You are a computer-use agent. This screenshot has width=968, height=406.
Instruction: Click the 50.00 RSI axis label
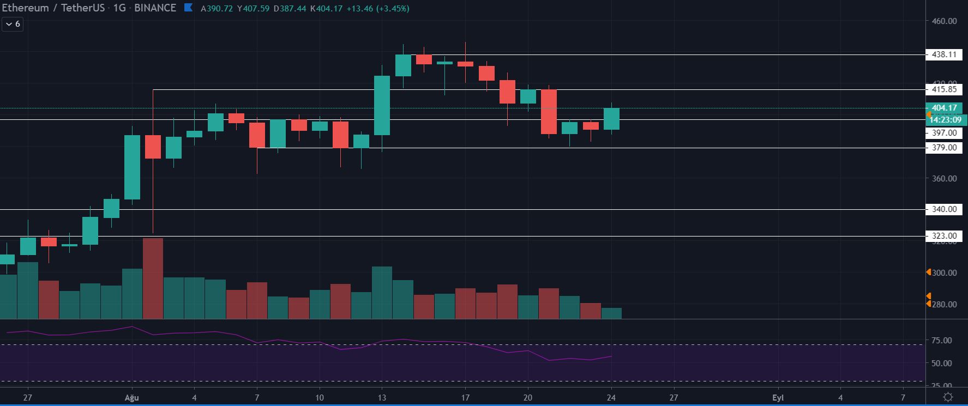point(942,363)
